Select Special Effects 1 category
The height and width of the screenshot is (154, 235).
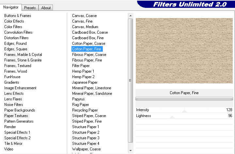[17, 132]
